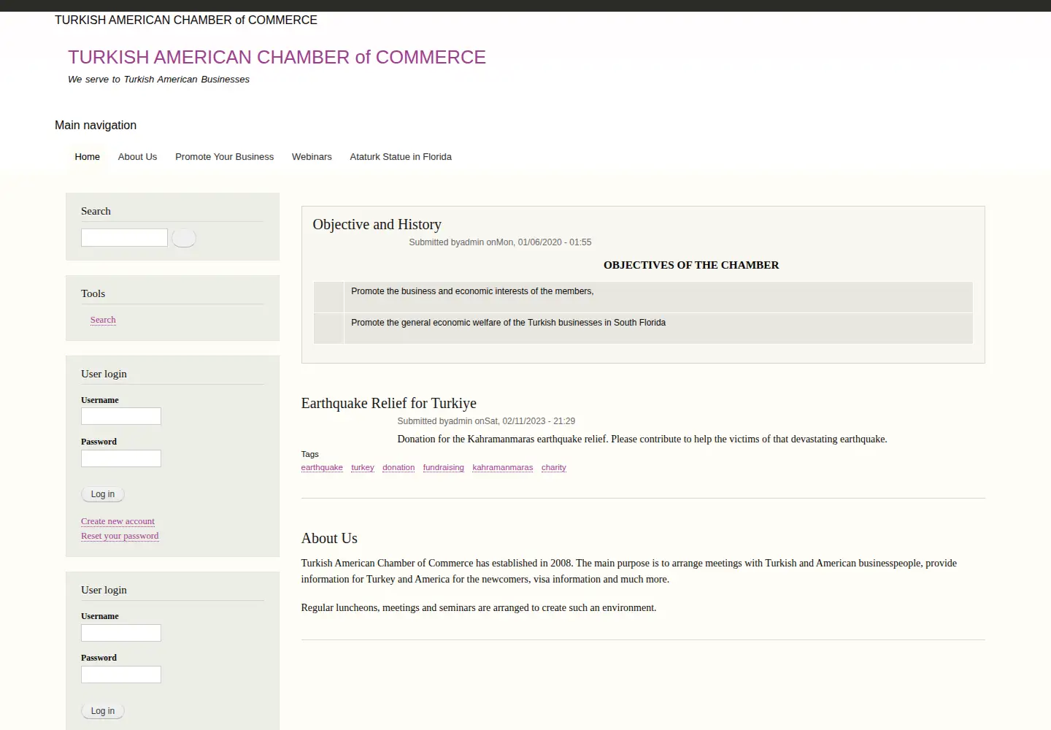Follow the Reset your password link
The height and width of the screenshot is (730, 1051).
[x=120, y=536]
